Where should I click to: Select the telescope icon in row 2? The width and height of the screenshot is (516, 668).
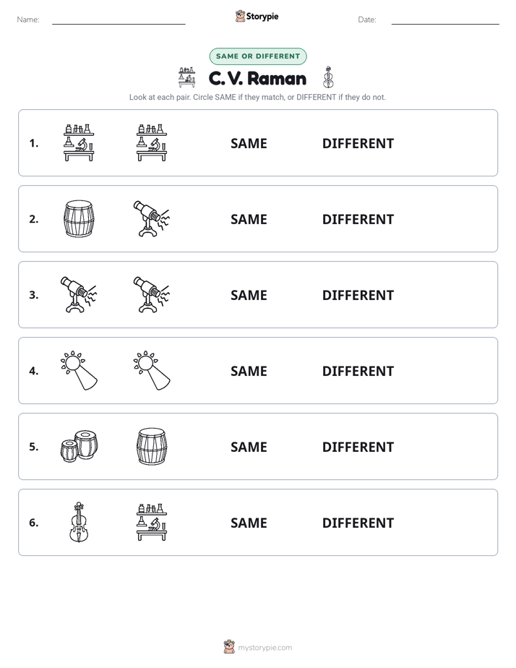pyautogui.click(x=152, y=219)
